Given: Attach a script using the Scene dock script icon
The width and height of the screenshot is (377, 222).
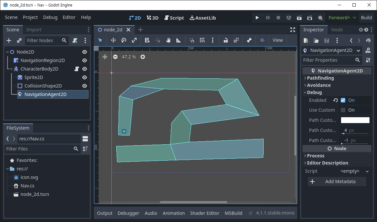Looking at the screenshot, I should click(75, 40).
